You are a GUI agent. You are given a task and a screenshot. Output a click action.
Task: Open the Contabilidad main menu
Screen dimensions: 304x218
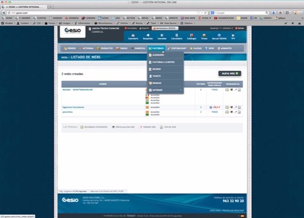pos(177,48)
